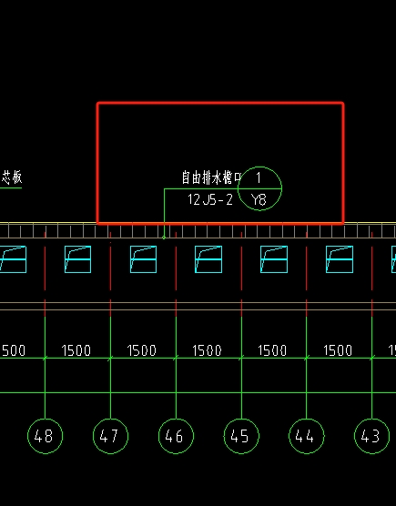Select axis bubble number 46
Screen dimensions: 396x506
click(176, 436)
